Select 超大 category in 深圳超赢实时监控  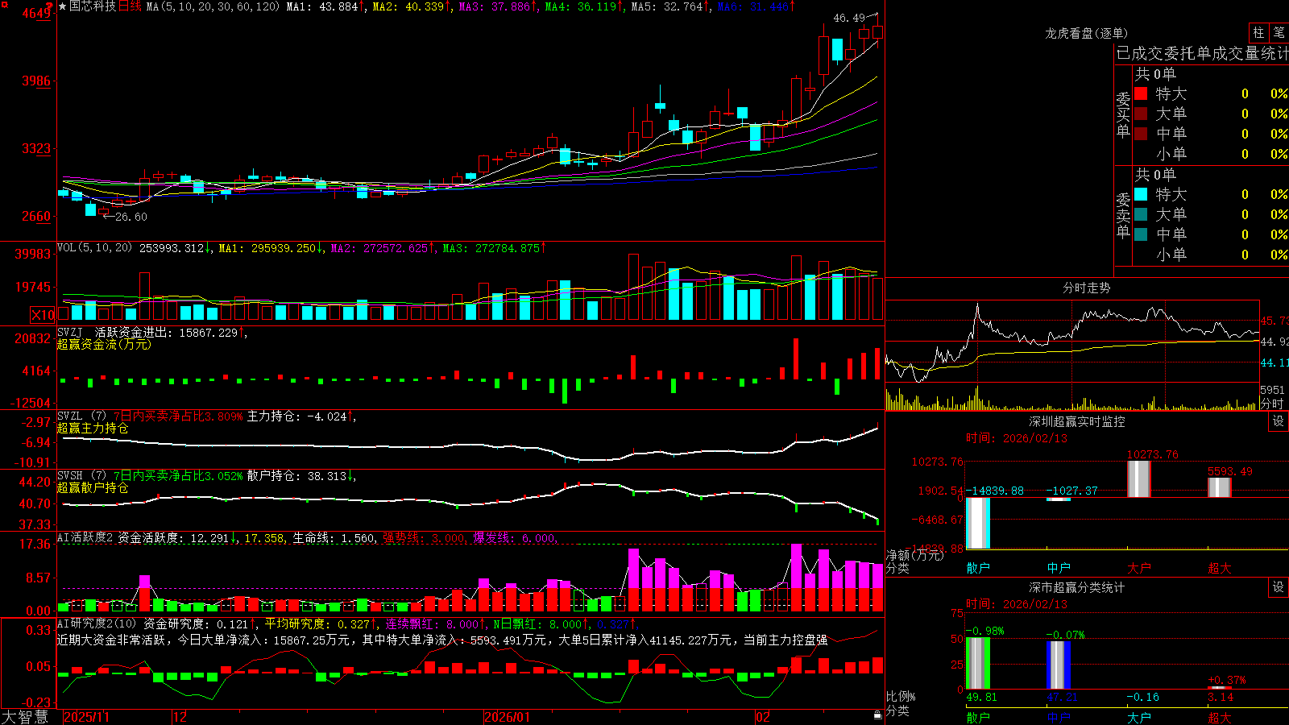pyautogui.click(x=1220, y=568)
